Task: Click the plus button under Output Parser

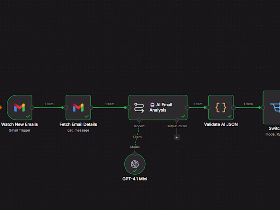Action: tap(177, 138)
